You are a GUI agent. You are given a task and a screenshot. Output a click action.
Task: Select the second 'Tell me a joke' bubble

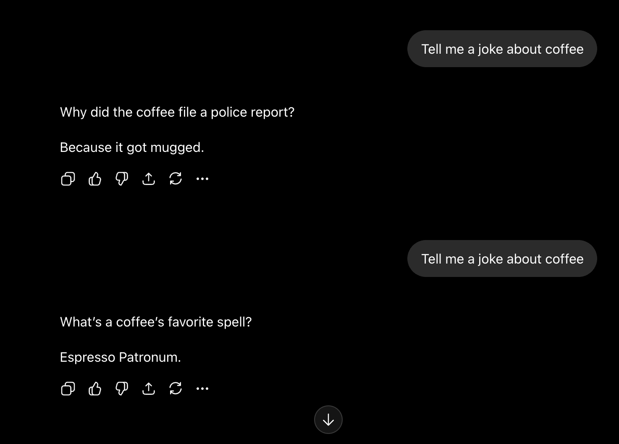(x=502, y=259)
